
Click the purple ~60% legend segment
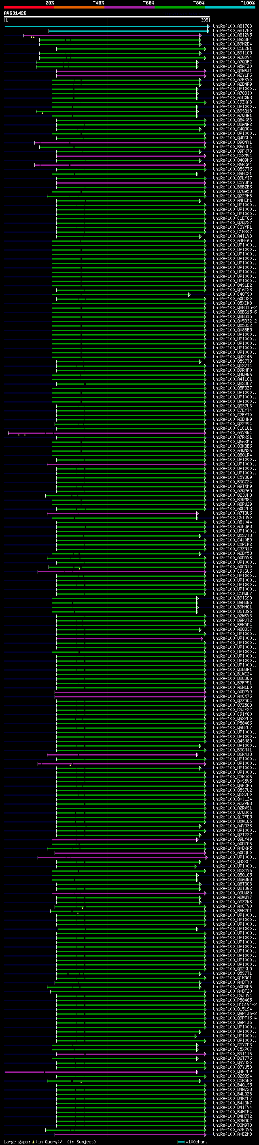point(130,7)
